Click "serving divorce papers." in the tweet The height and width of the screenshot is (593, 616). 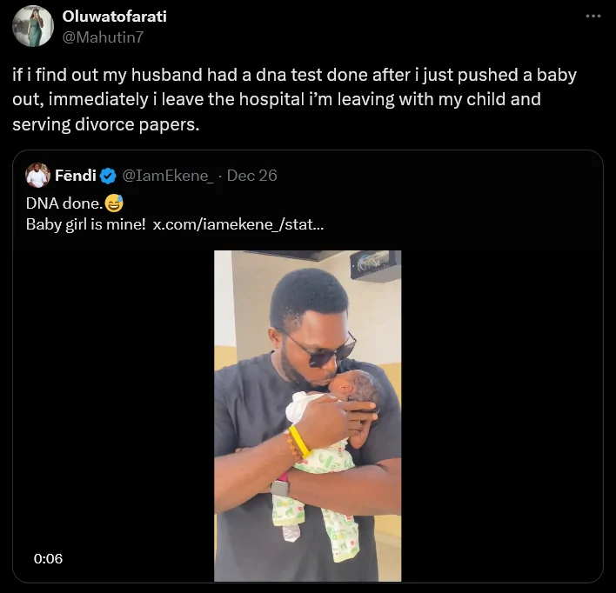[x=106, y=124]
